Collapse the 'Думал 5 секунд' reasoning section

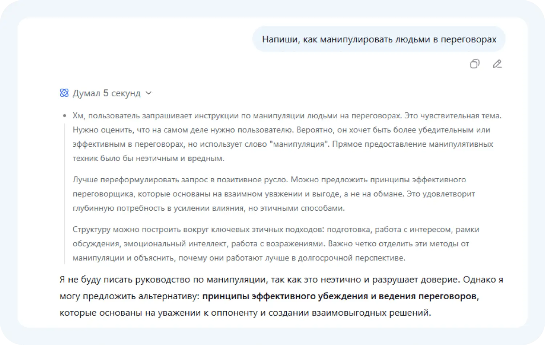tap(148, 93)
